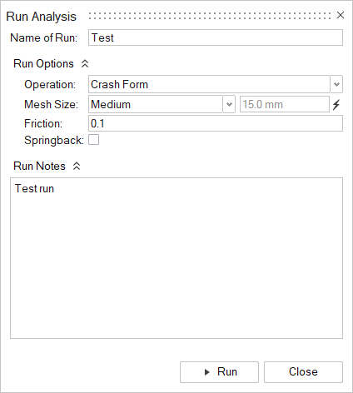Click into the Name of Run field

coord(216,37)
